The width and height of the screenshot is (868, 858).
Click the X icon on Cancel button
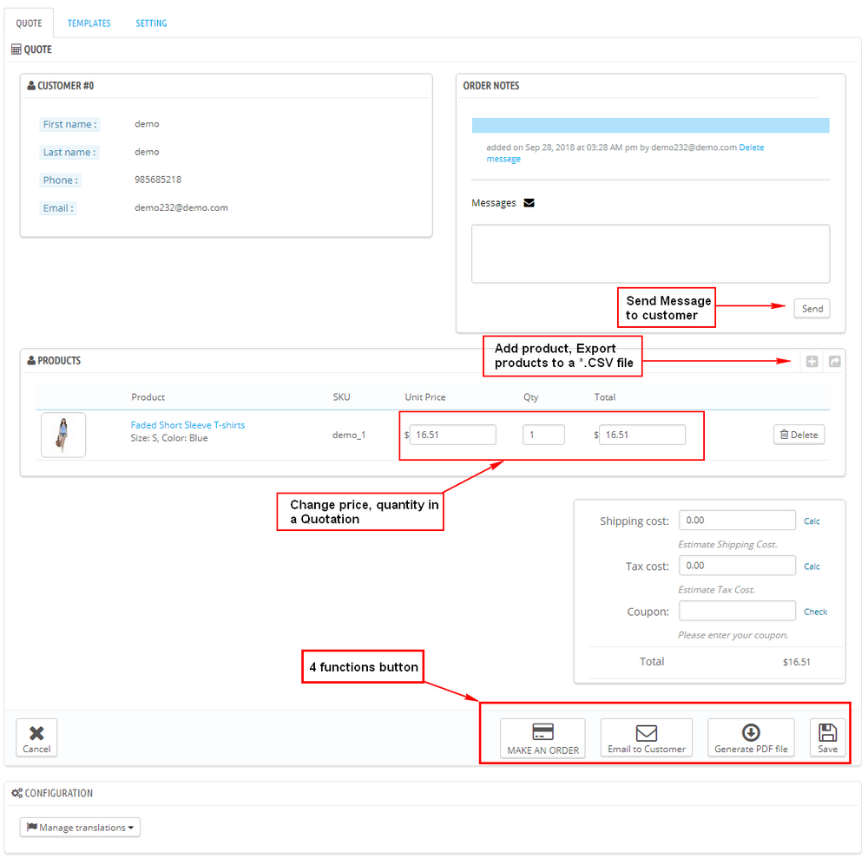click(36, 733)
